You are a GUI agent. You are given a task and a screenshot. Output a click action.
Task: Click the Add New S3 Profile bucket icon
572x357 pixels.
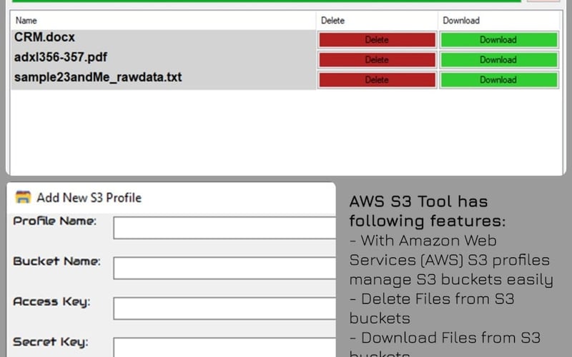tap(23, 197)
